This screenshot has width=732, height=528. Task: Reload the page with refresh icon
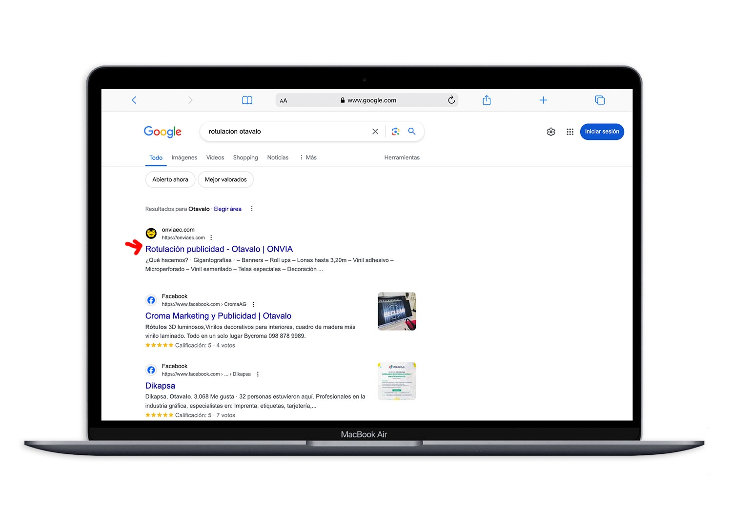tap(451, 100)
